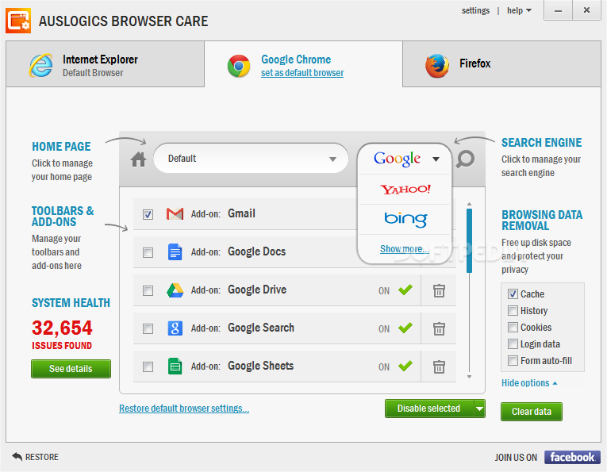Toggle Google Drive ON green checkmark
The image size is (607, 472).
click(405, 290)
